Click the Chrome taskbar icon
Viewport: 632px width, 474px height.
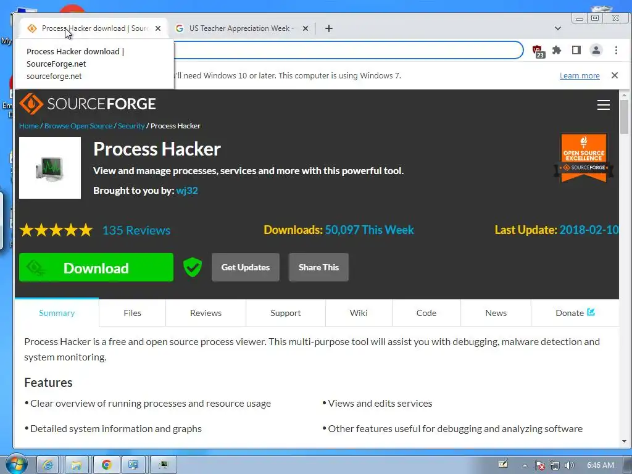106,465
